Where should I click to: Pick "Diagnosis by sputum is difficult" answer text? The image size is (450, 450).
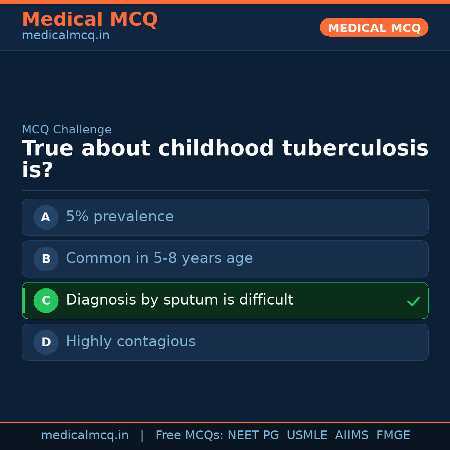point(180,300)
